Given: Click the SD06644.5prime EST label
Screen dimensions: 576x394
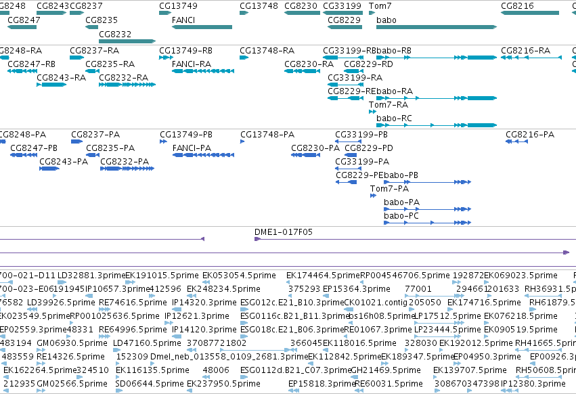Looking at the screenshot, I should 150,384.
